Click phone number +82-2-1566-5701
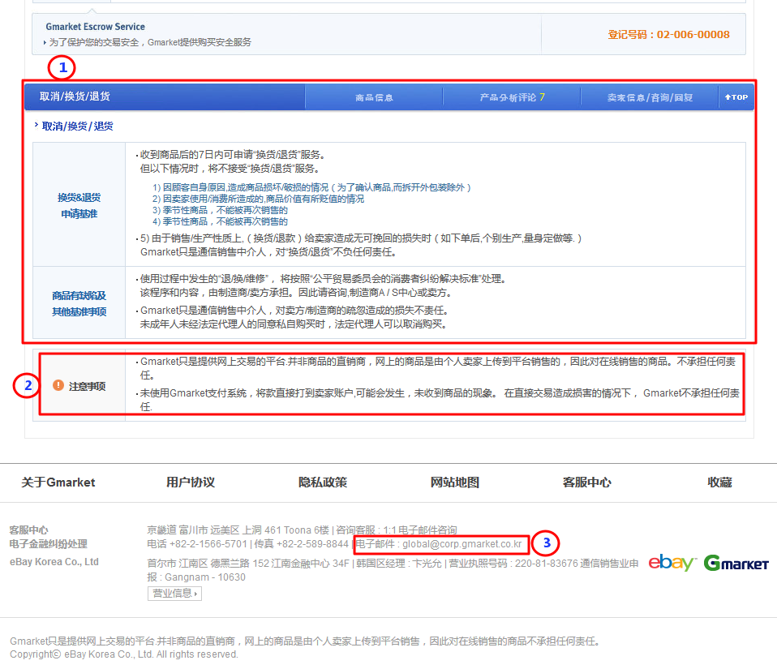Screen dimensions: 777x669 tap(208, 544)
